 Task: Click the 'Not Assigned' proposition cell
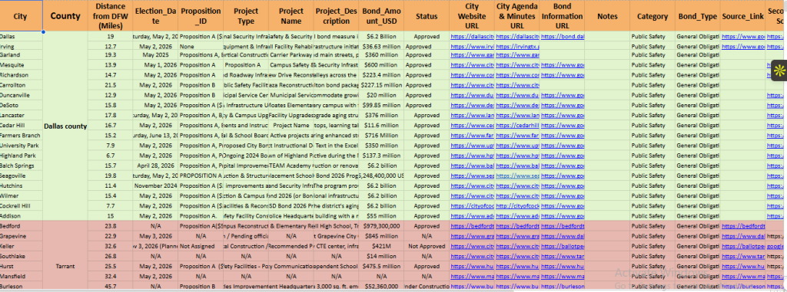[201, 247]
